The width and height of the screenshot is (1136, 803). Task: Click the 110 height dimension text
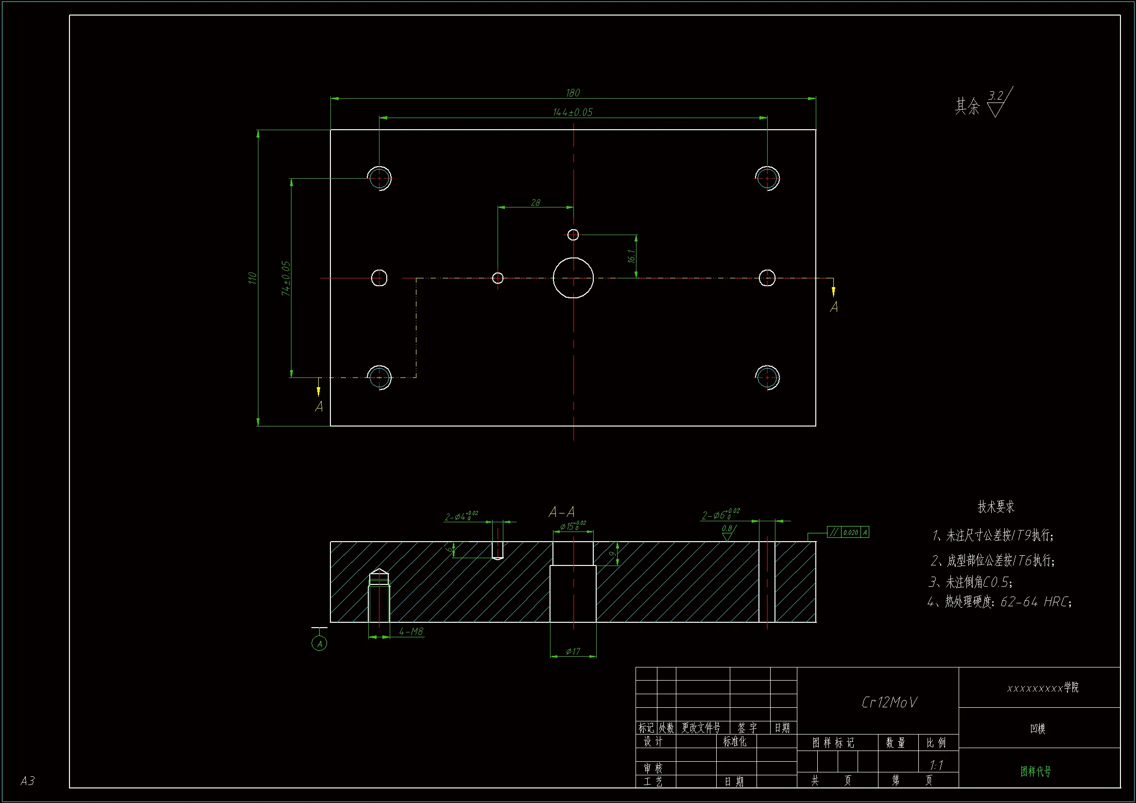[x=252, y=278]
